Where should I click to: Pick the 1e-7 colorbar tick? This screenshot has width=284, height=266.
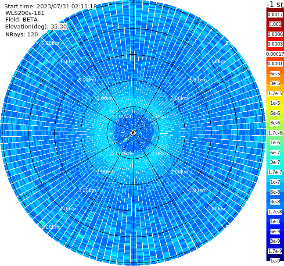click(x=275, y=182)
